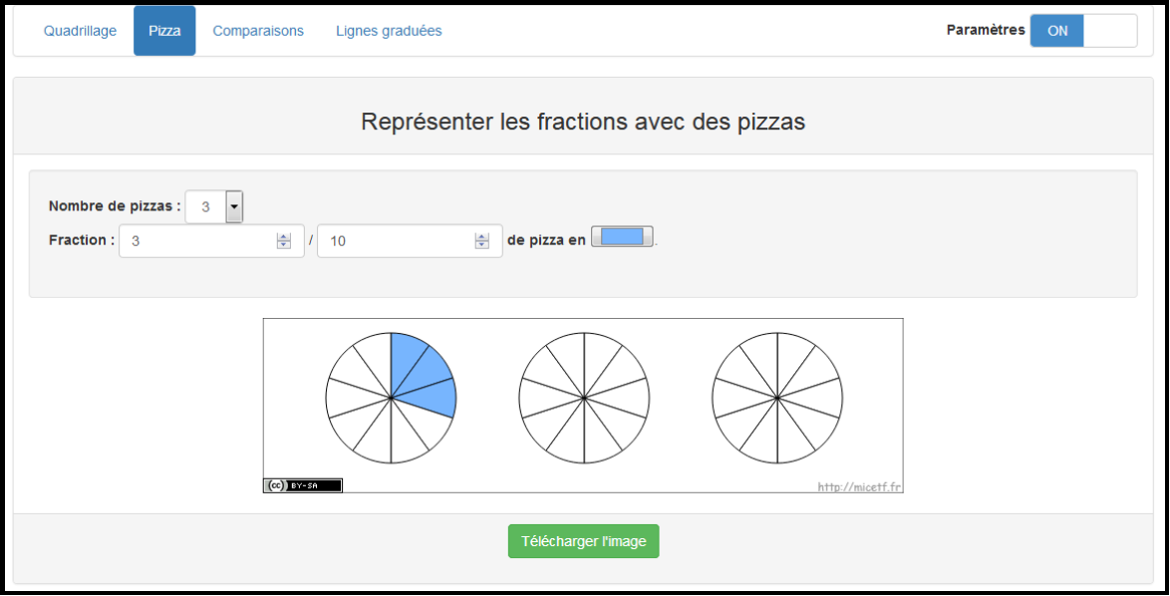Click the Nombre de pizzas label
The image size is (1170, 596).
pyautogui.click(x=115, y=207)
